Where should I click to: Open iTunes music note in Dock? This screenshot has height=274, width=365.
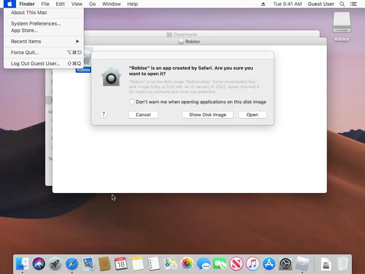[x=253, y=264]
